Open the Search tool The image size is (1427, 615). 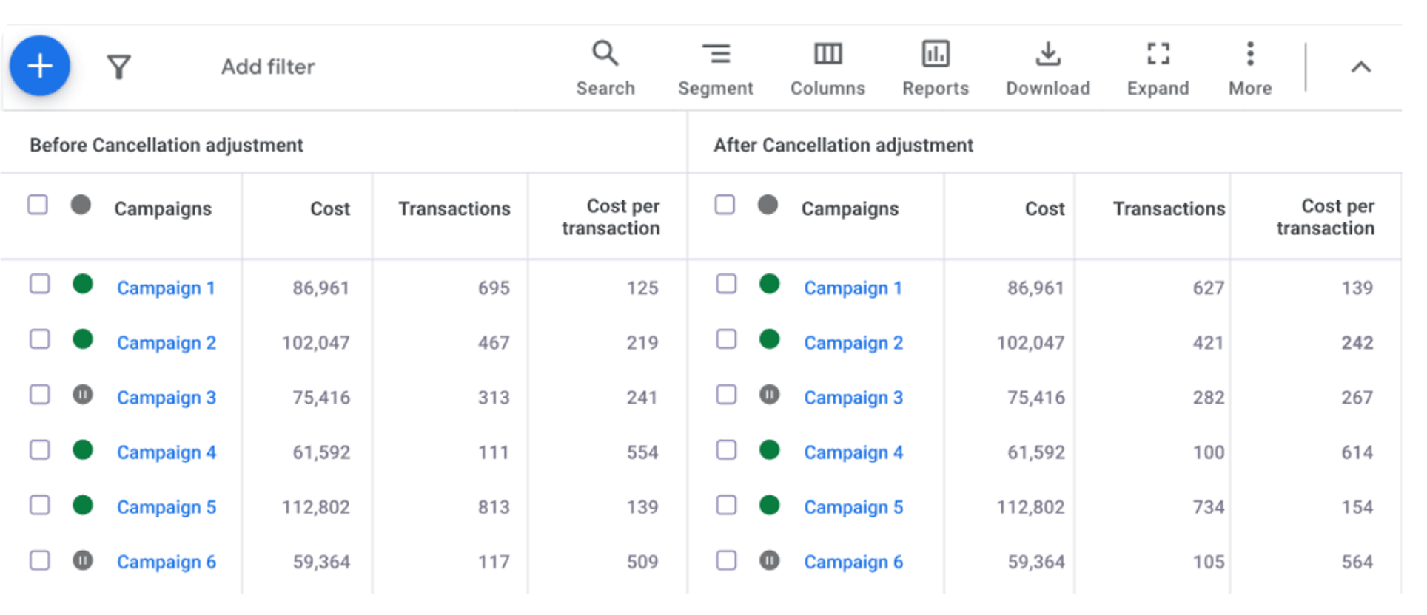tap(605, 67)
